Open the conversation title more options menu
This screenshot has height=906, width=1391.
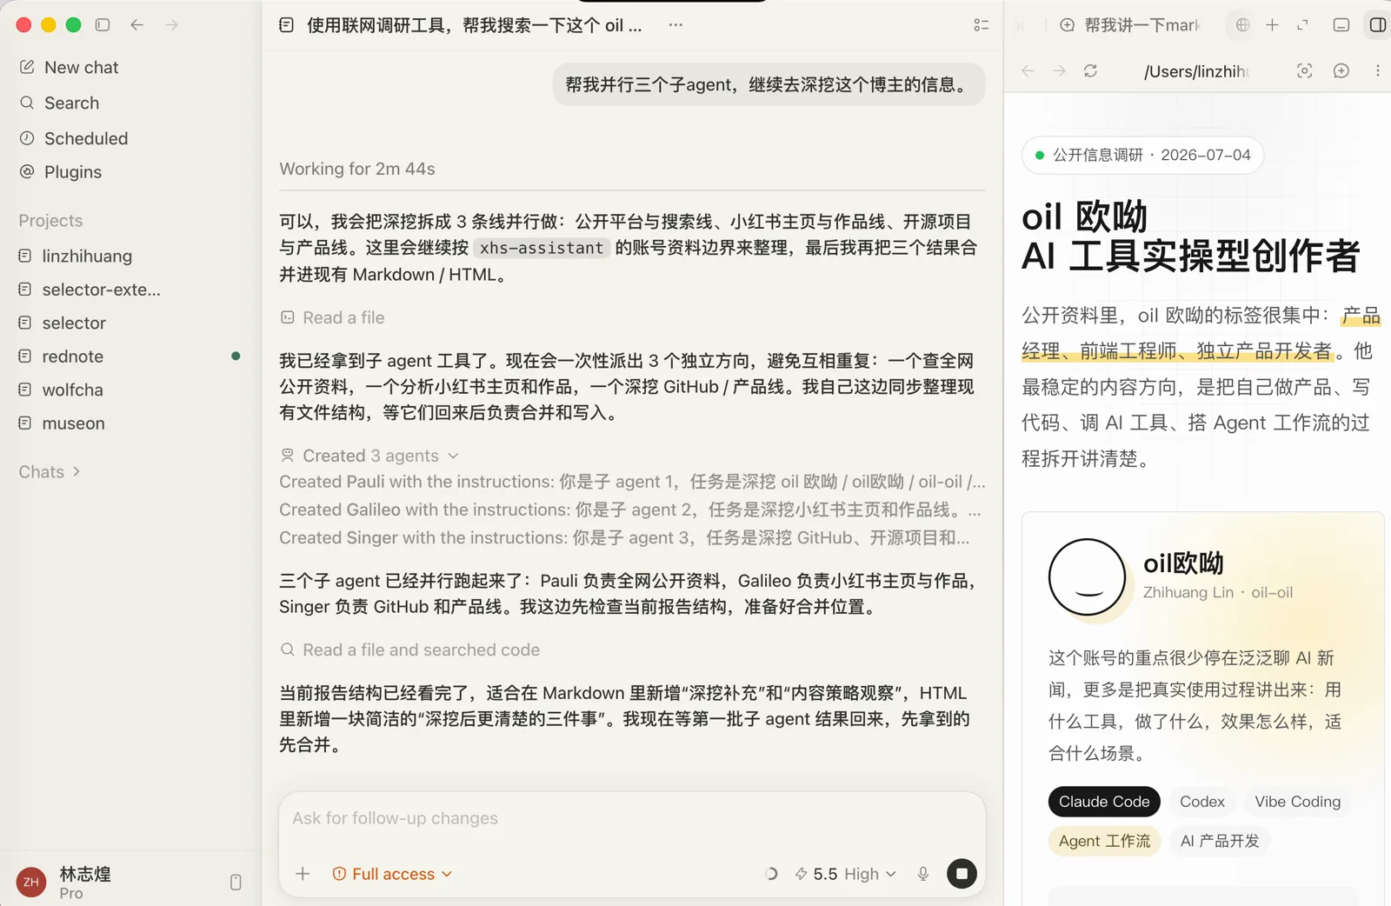(676, 25)
